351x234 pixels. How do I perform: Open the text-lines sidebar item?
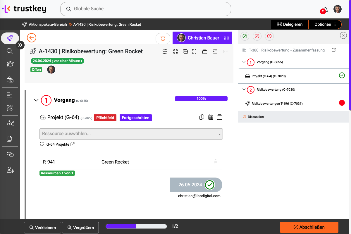click(10, 95)
